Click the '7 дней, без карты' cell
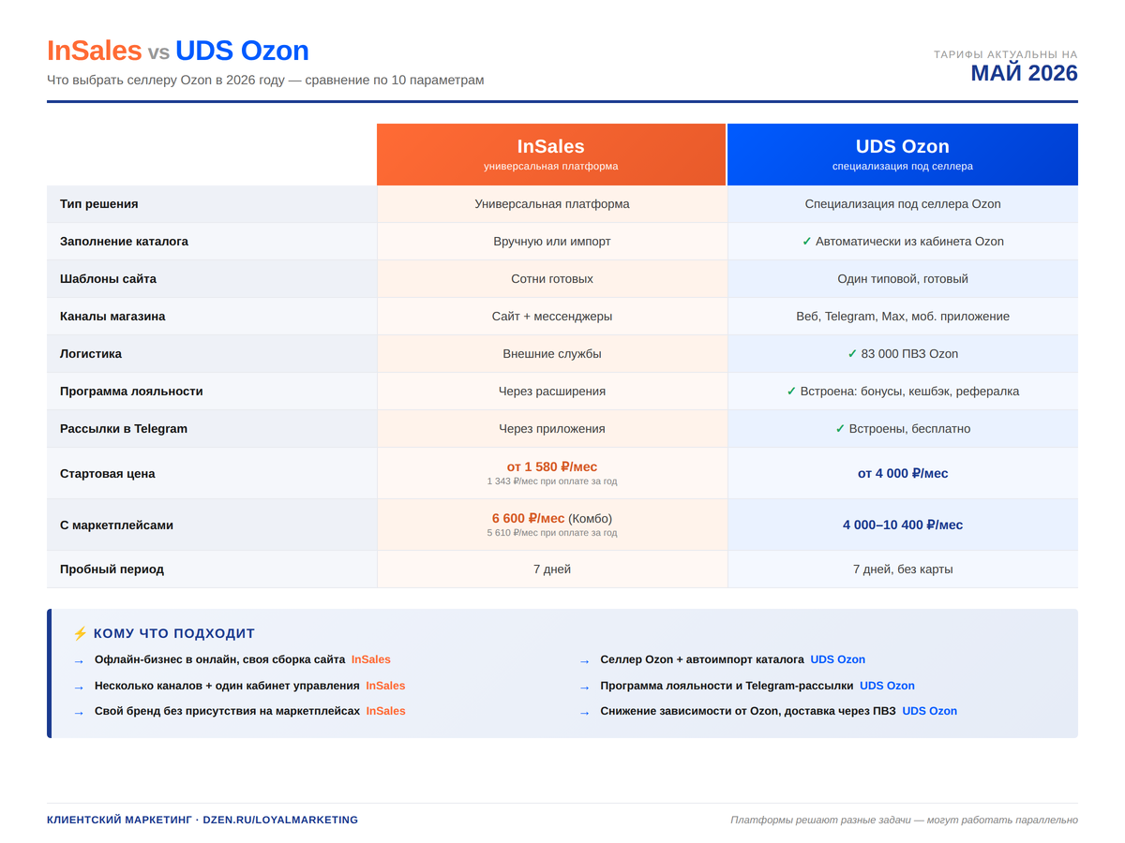The width and height of the screenshot is (1125, 843). 903,569
